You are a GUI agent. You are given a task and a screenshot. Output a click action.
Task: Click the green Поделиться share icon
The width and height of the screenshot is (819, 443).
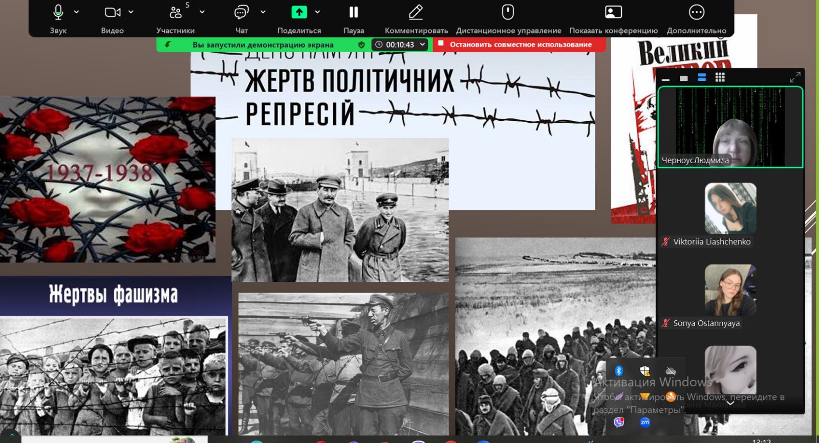coord(299,12)
